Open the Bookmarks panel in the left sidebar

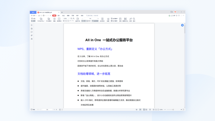(32, 25)
